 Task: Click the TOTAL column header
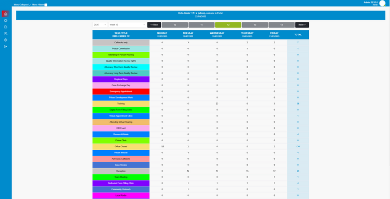[298, 34]
